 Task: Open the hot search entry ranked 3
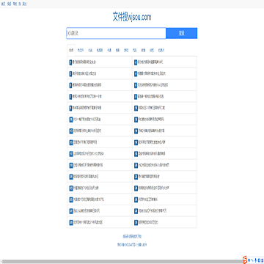click(x=84, y=73)
